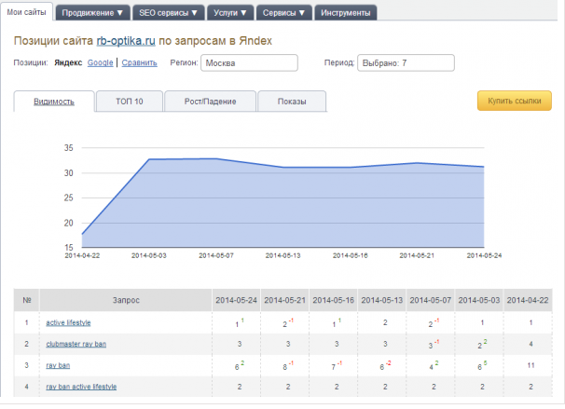
Task: Open the clubmaster ray ban query link
Action: (x=76, y=344)
